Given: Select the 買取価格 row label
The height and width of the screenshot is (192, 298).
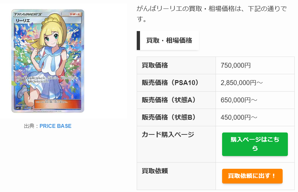Looking at the screenshot, I should click(155, 65).
